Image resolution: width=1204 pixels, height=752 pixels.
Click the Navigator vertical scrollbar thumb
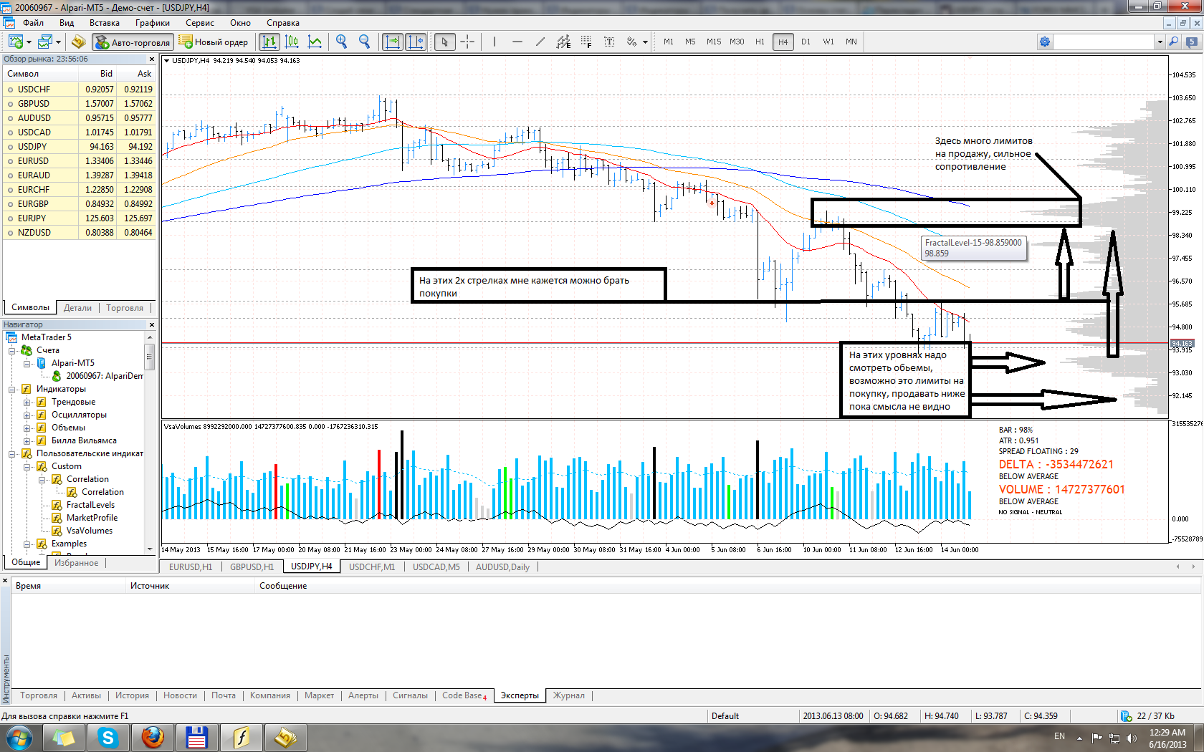point(150,356)
